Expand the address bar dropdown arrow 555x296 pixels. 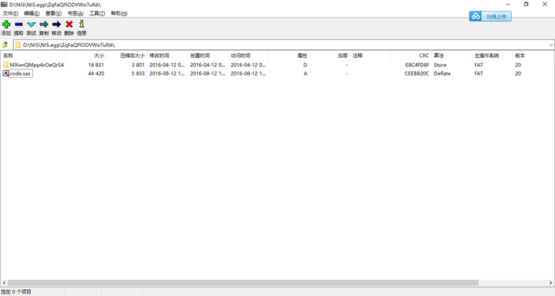point(550,45)
